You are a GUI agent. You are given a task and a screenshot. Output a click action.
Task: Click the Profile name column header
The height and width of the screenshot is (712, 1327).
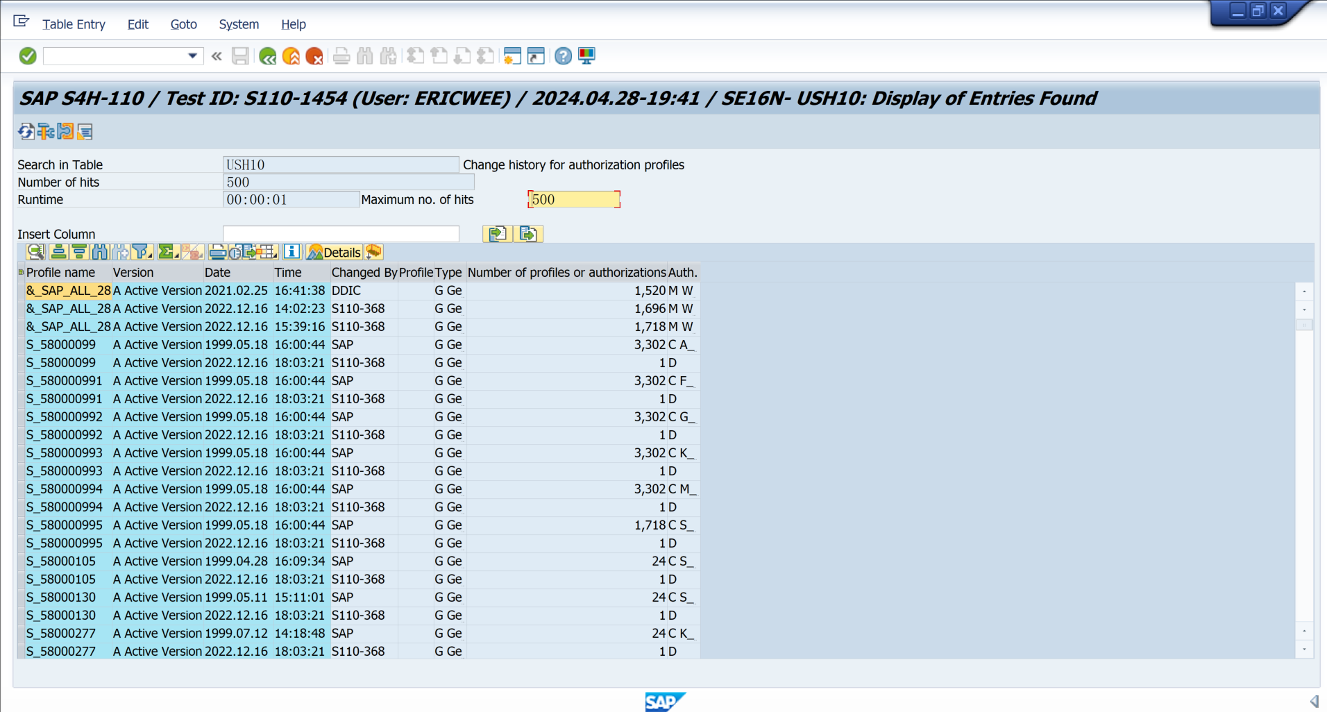pos(61,273)
